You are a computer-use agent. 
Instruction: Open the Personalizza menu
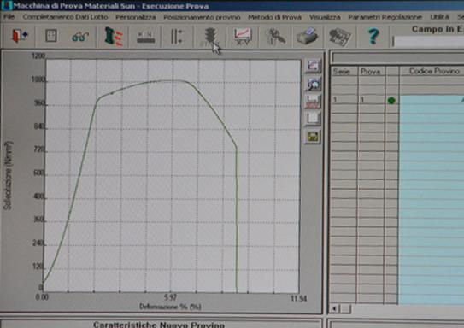136,17
